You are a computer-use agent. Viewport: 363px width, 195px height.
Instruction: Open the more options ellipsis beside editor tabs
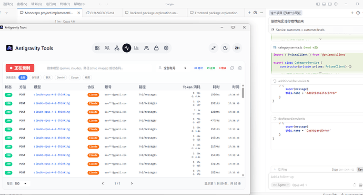coord(261,13)
